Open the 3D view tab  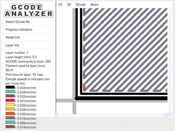coord(69,5)
